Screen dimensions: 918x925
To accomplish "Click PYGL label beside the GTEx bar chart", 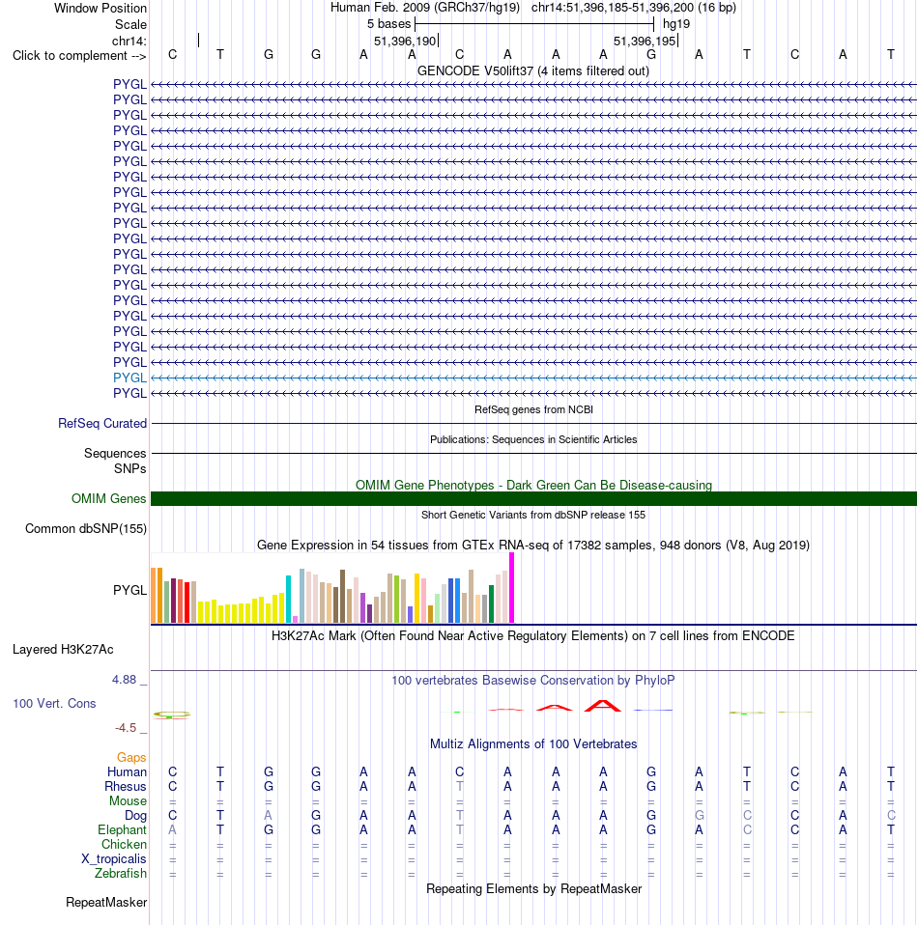I will [129, 590].
